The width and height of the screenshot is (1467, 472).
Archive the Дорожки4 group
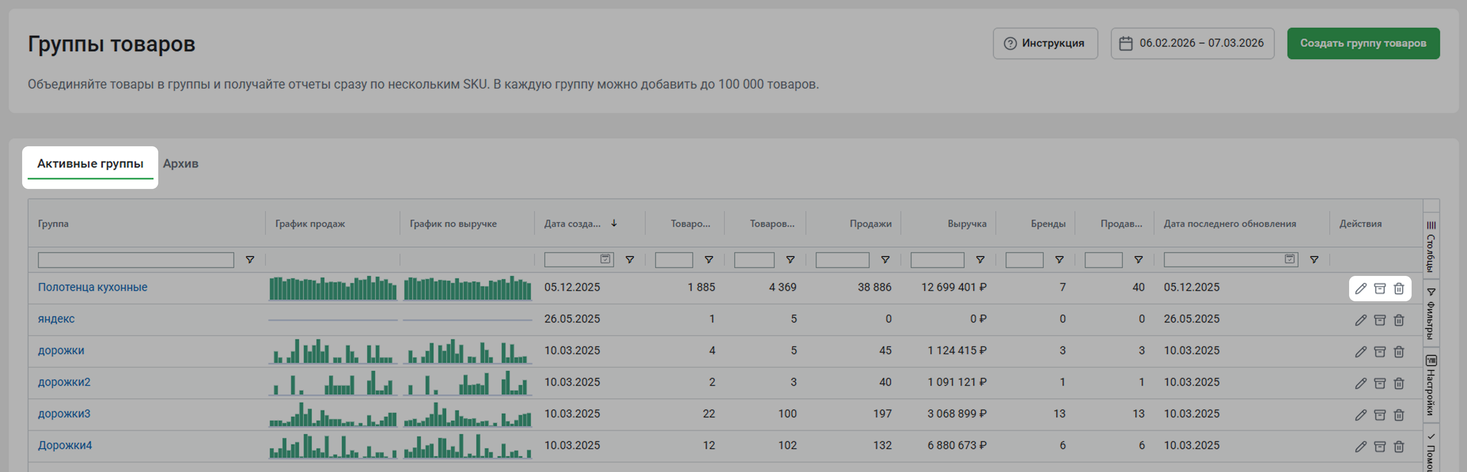coord(1379,446)
